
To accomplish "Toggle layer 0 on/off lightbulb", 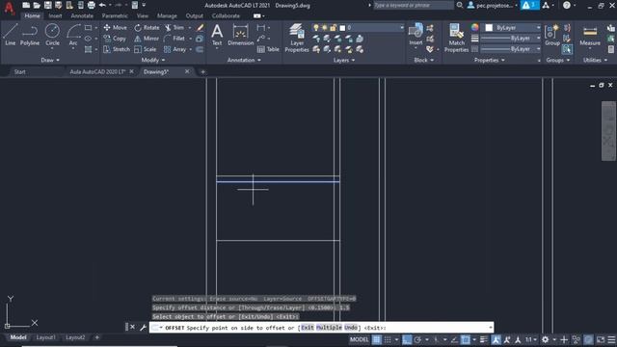I will [x=316, y=28].
